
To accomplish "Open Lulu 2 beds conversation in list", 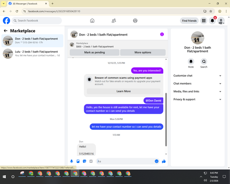I will tap(32, 53).
